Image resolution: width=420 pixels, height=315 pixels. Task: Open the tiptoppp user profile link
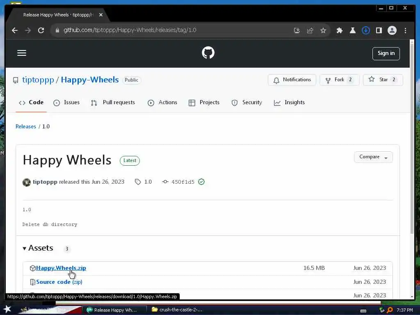38,80
